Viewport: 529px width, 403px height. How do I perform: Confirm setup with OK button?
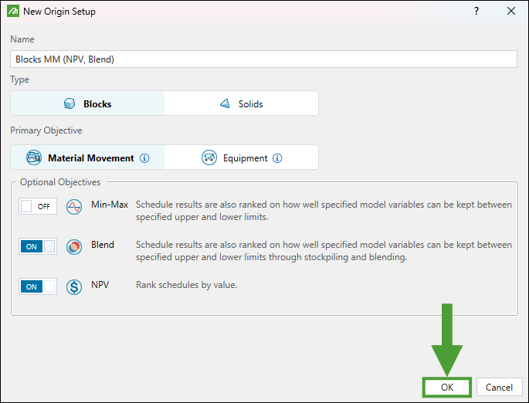pos(447,387)
